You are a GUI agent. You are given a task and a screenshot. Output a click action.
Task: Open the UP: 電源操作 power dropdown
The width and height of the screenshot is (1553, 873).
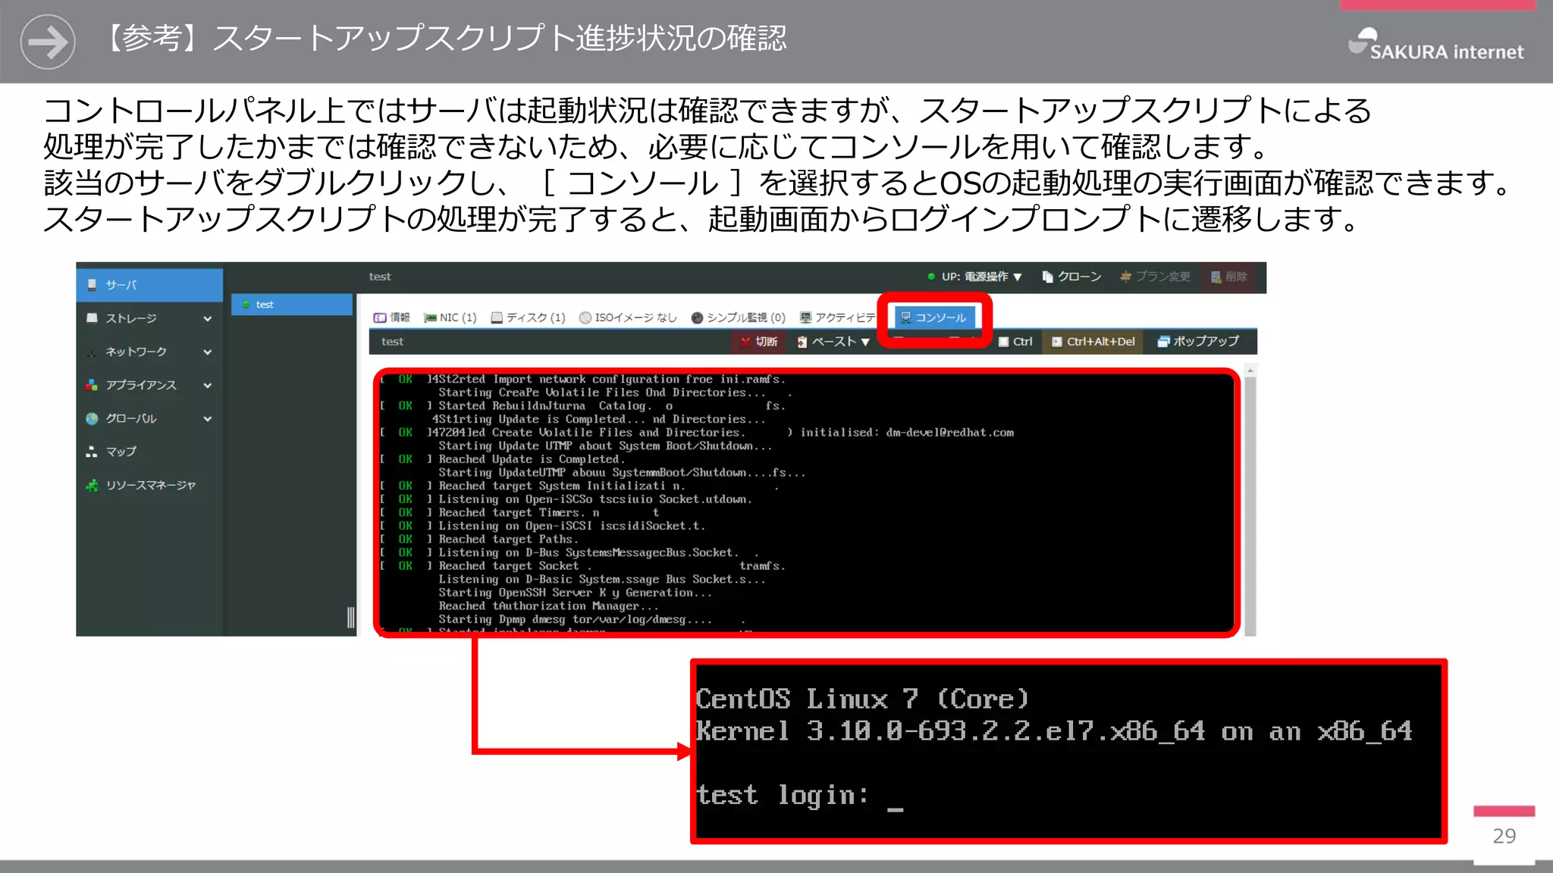click(x=974, y=277)
